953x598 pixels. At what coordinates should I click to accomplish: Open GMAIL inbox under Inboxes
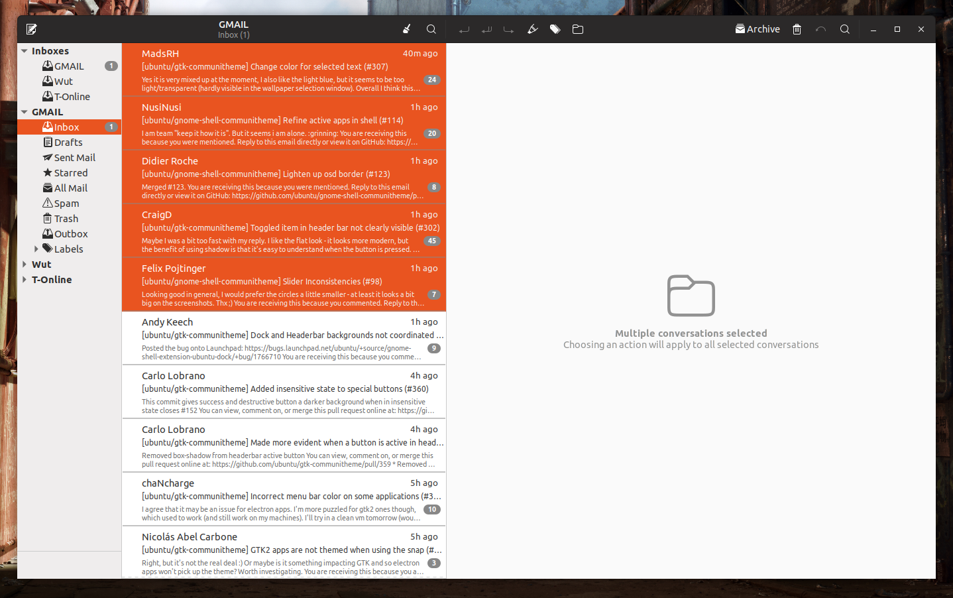(x=69, y=66)
